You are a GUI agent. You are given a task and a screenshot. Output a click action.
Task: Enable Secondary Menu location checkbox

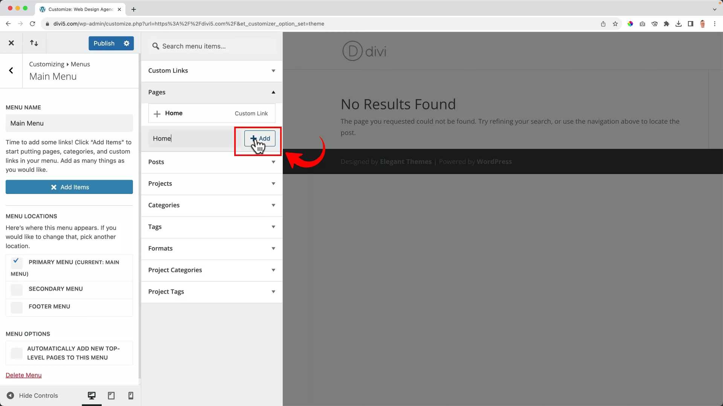pos(17,289)
